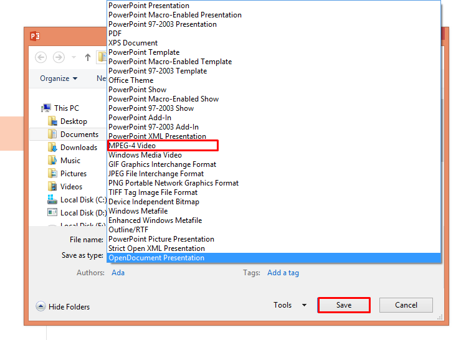Screen dimensions: 461x340
Task: Click Add a tag link
Action: coord(283,273)
